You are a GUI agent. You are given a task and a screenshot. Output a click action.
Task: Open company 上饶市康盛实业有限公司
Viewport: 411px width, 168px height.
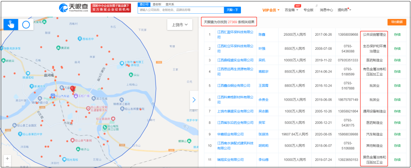pos(236,111)
